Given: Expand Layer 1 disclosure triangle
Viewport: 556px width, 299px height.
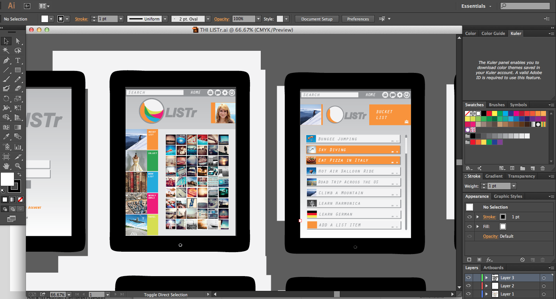Looking at the screenshot, I should pos(487,294).
